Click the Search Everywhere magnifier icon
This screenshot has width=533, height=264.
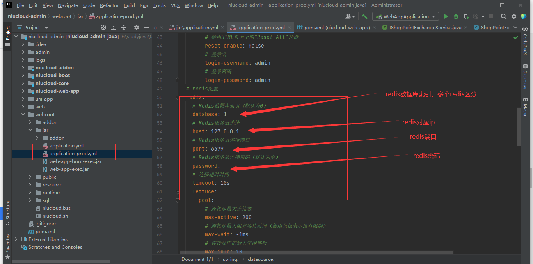[x=504, y=16]
